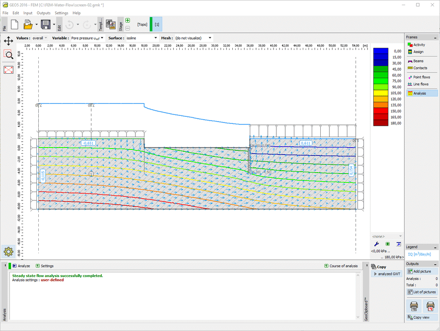Image resolution: width=440 pixels, height=331 pixels.
Task: Open the List of pictures
Action: click(422, 292)
